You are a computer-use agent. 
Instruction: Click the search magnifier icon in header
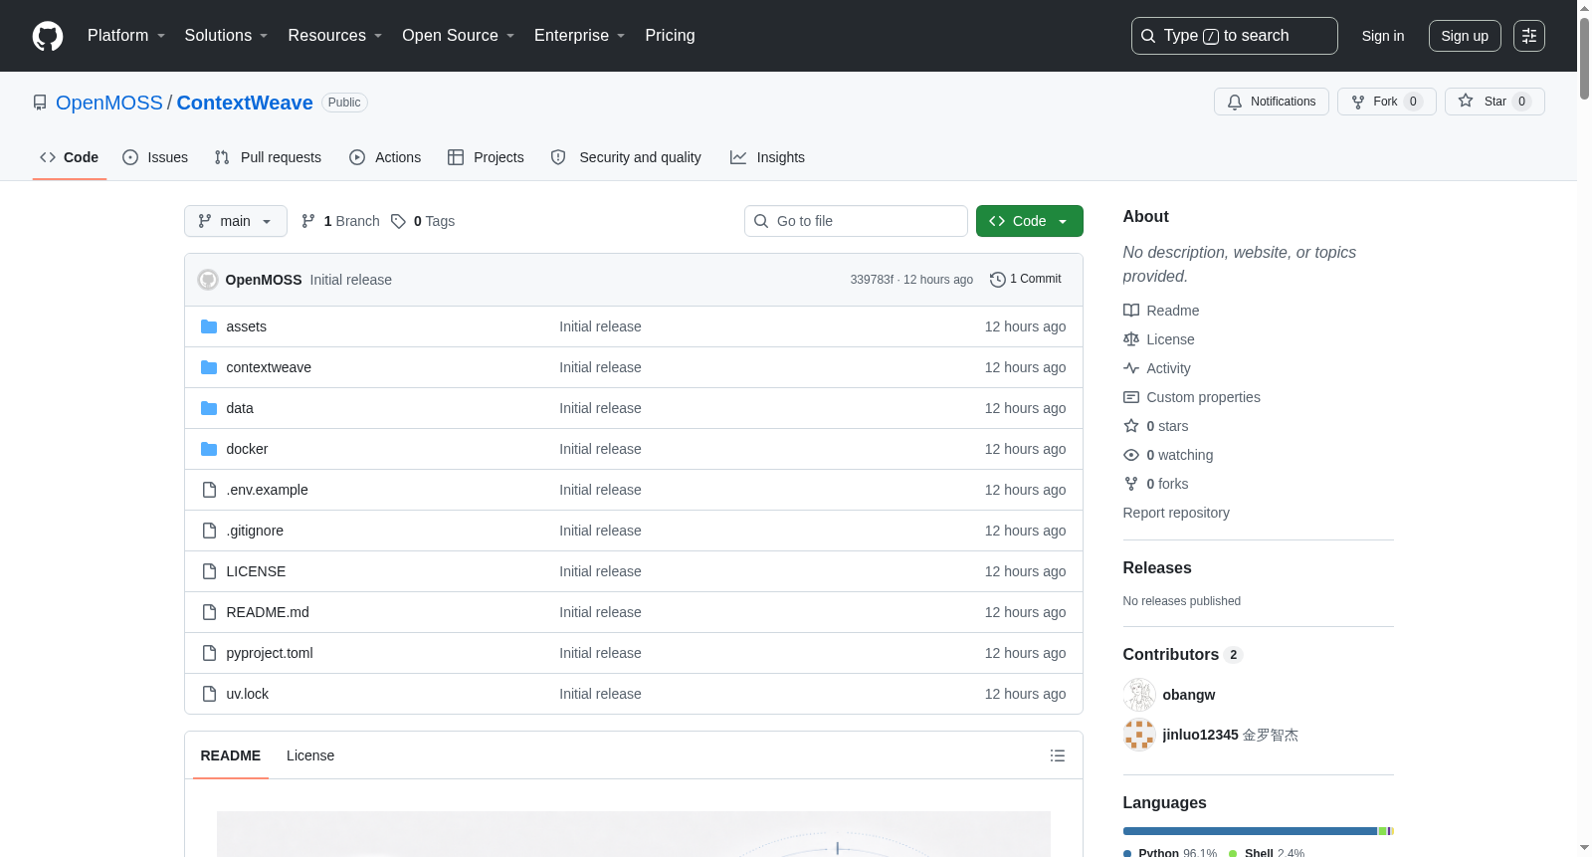click(x=1148, y=36)
